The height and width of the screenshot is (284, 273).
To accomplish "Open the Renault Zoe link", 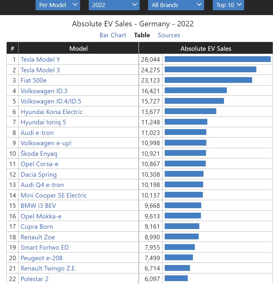I will (x=38, y=237).
